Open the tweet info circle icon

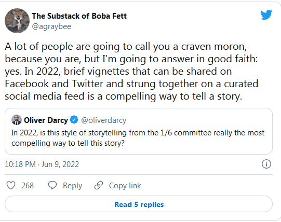tap(266, 164)
